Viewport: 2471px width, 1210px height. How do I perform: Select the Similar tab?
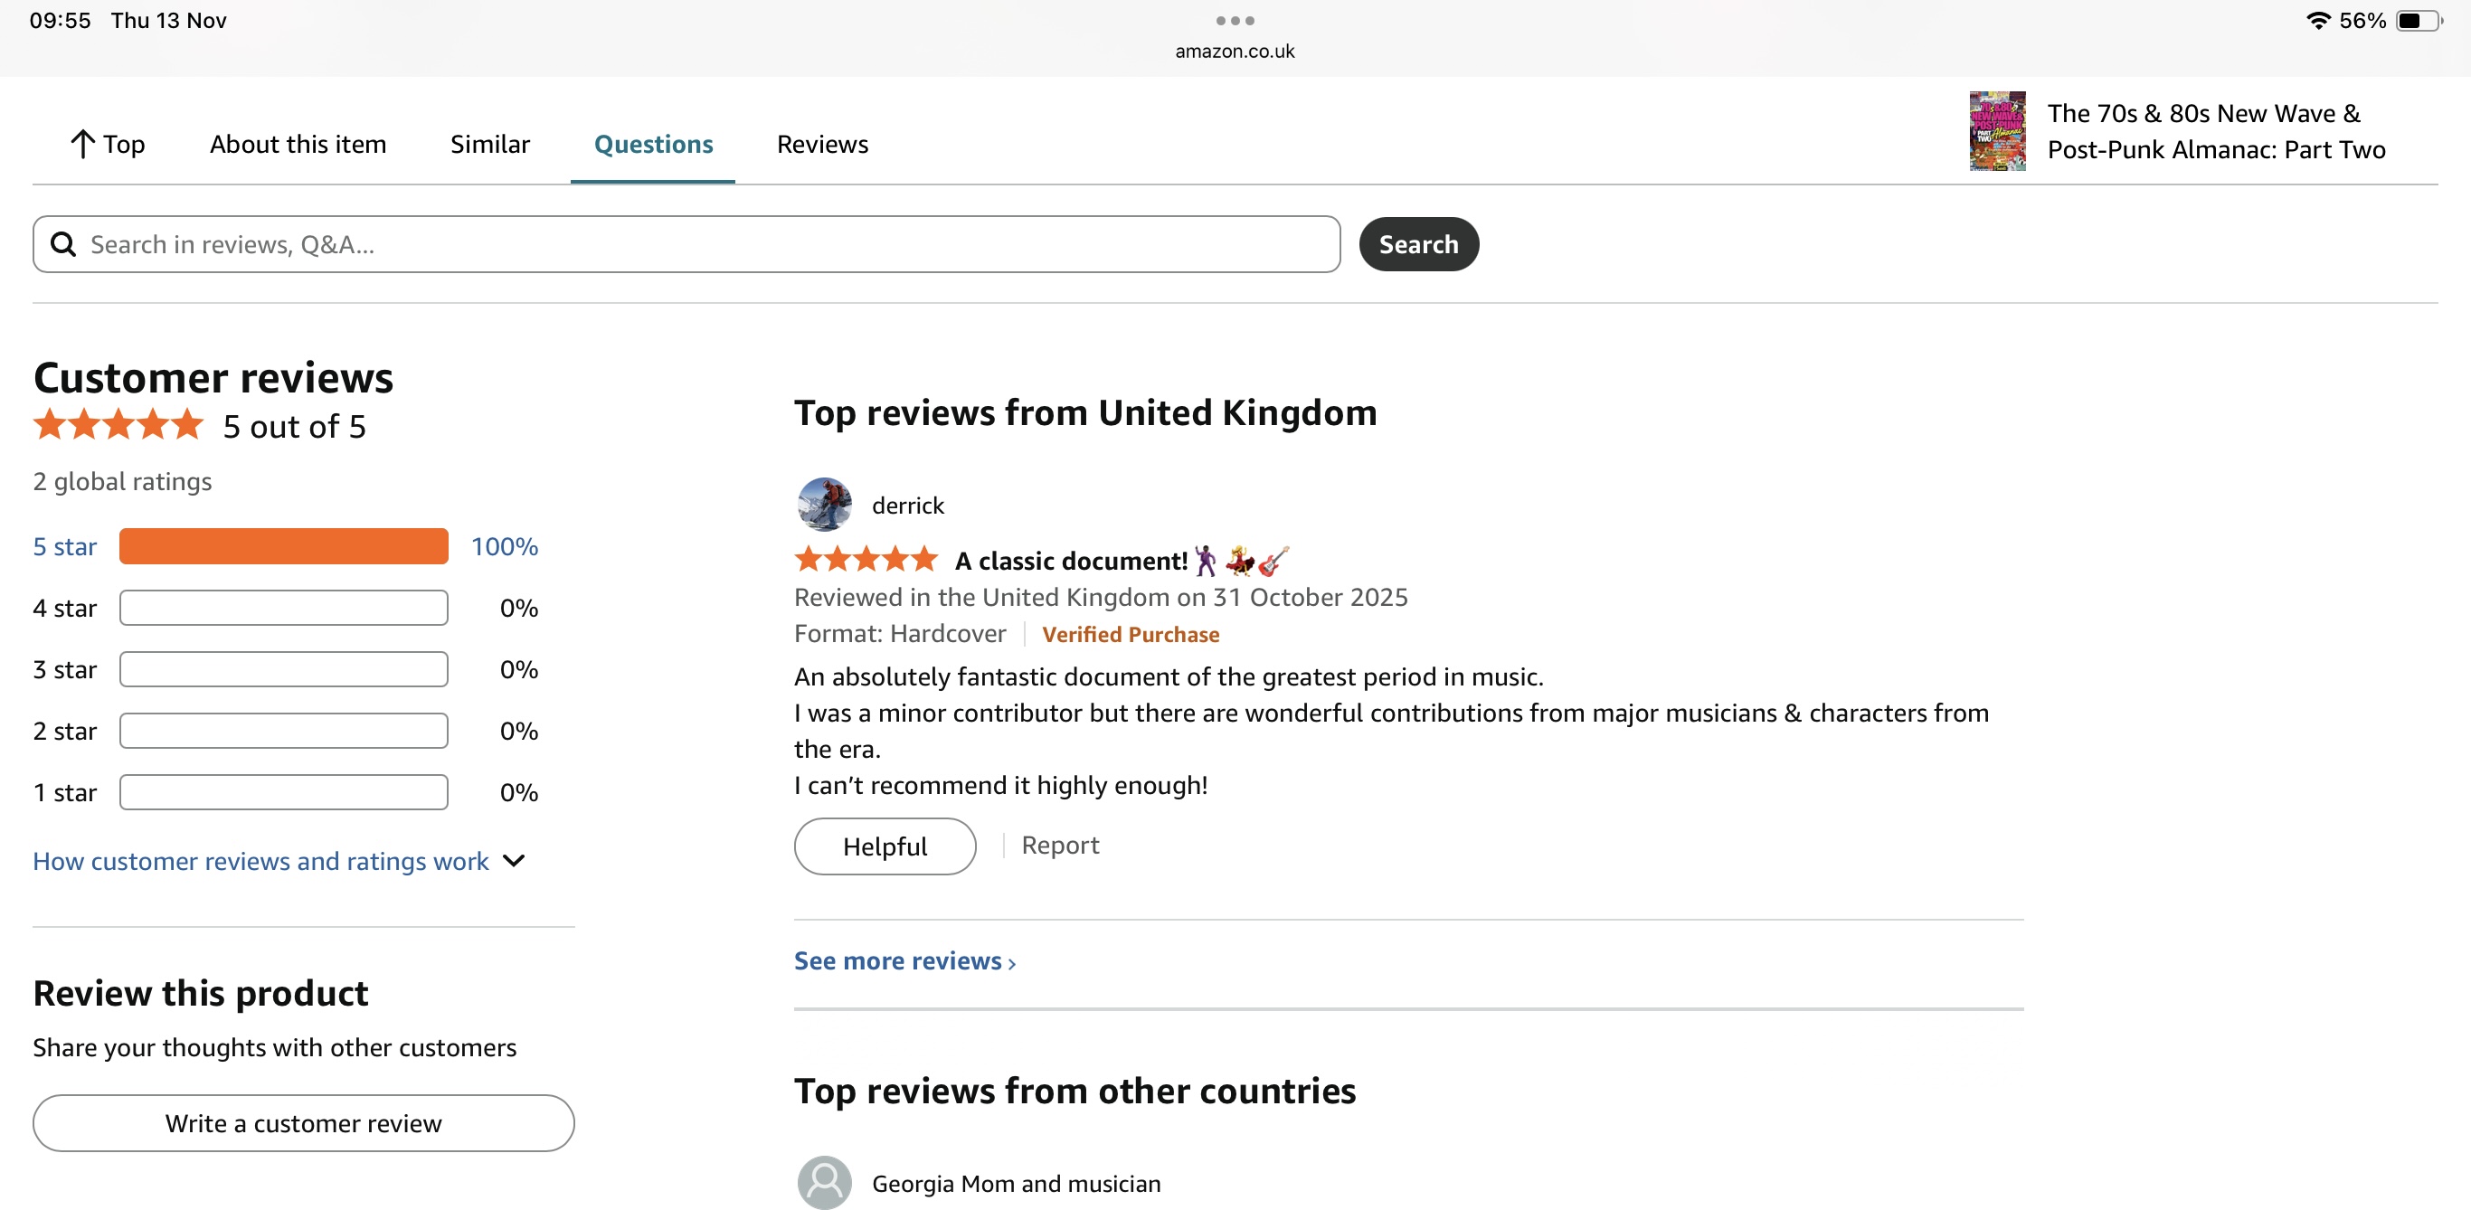[x=489, y=144]
